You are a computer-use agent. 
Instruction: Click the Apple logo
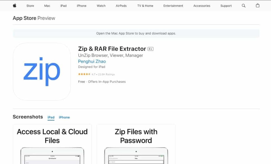tap(15, 6)
